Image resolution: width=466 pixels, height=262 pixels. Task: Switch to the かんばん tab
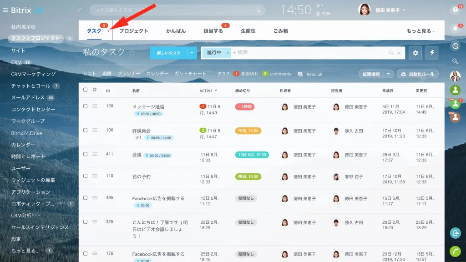176,31
